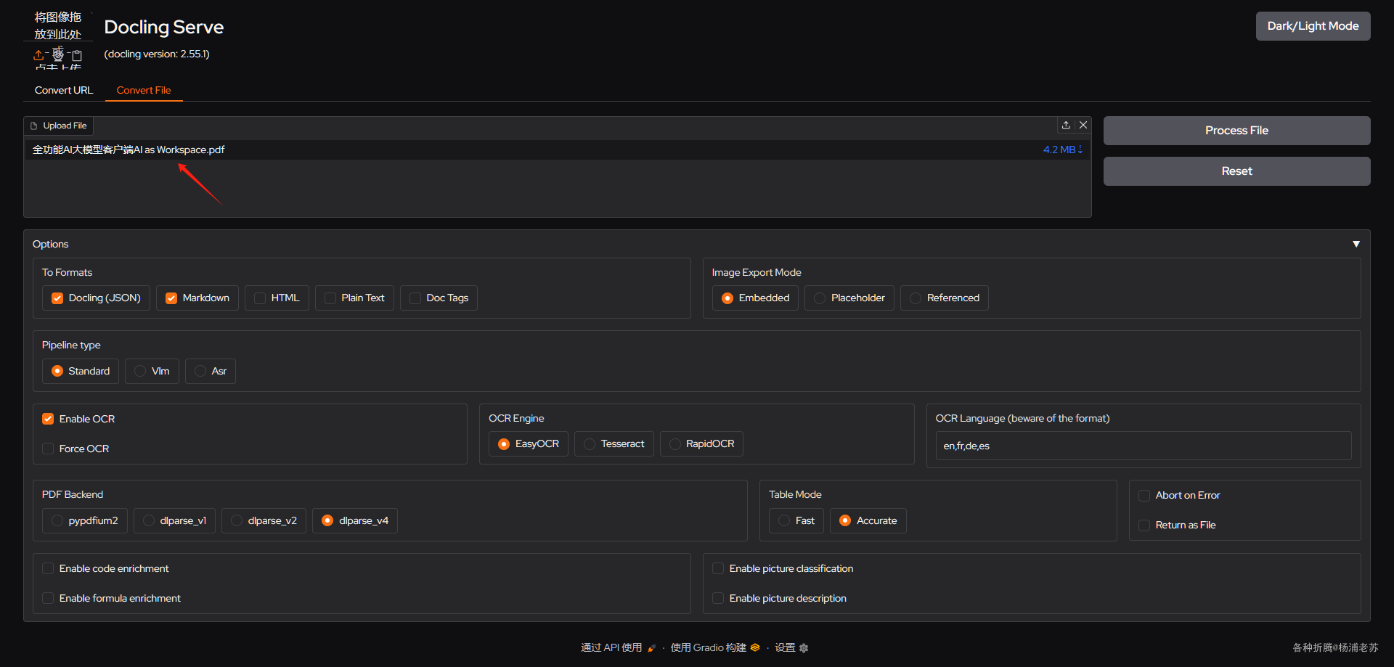This screenshot has height=667, width=1394.
Task: Enable code enrichment checkbox
Action: 48,568
